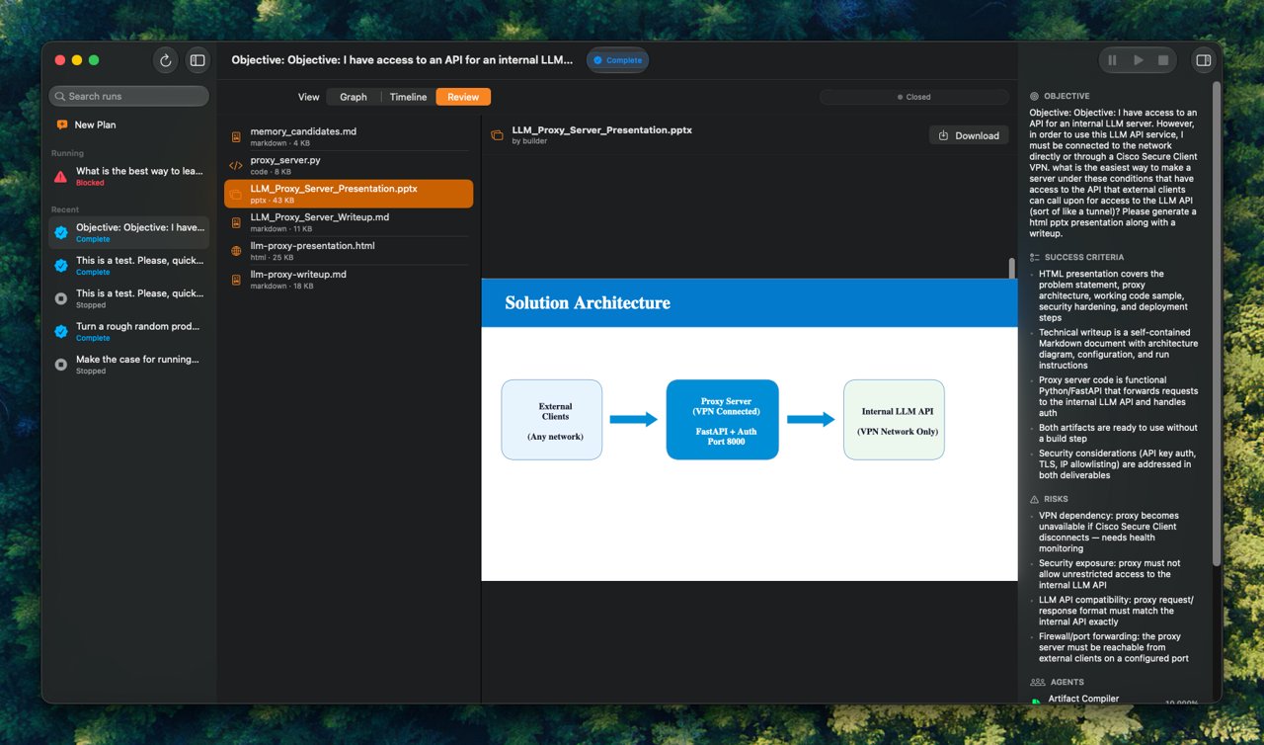Click the markdown icon beside LLM_Proxy_Server_Writeup.md
The image size is (1264, 745).
pyautogui.click(x=236, y=222)
